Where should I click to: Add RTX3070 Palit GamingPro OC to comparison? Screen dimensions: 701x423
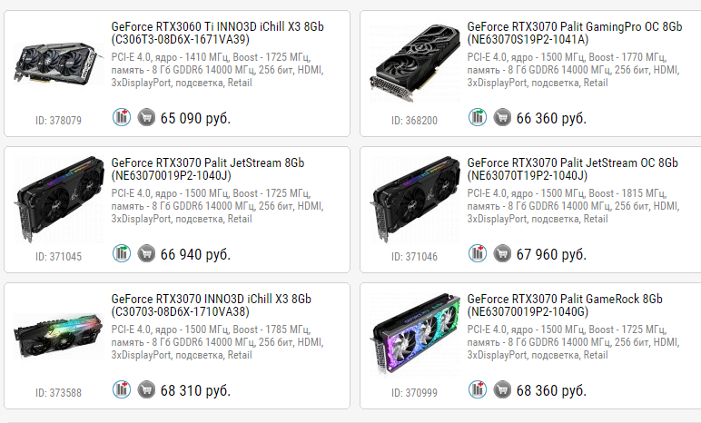[x=478, y=117]
